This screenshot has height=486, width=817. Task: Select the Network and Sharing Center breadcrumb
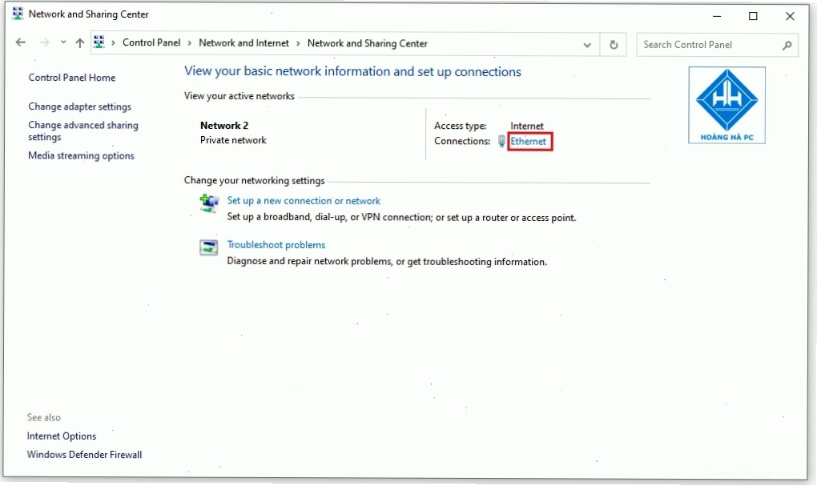368,43
